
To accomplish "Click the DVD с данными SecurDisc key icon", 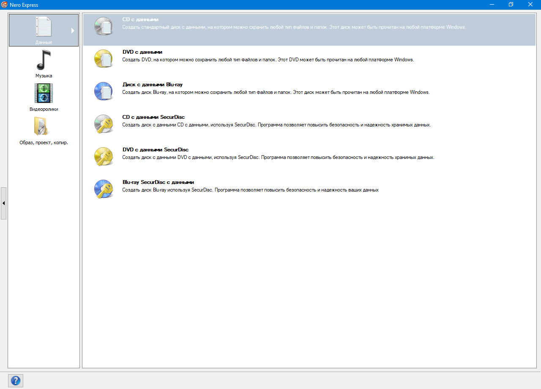I will (x=104, y=156).
